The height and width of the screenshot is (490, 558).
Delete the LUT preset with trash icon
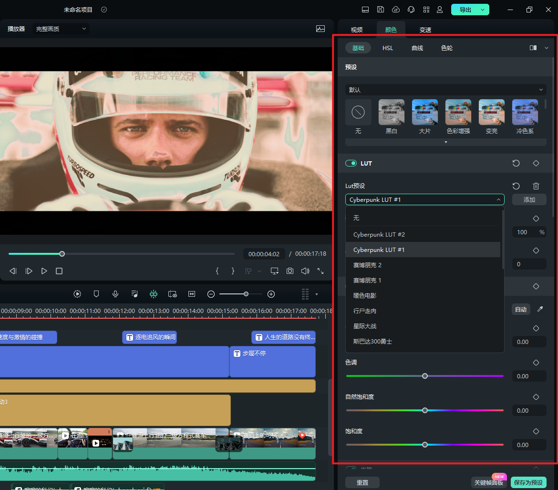tap(536, 186)
